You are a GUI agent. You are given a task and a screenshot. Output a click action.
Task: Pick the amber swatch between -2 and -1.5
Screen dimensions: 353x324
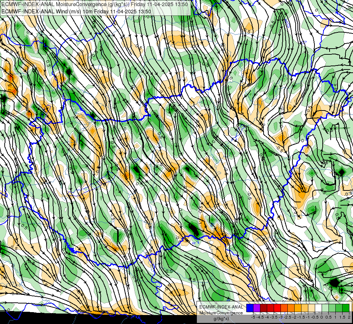click(x=298, y=308)
